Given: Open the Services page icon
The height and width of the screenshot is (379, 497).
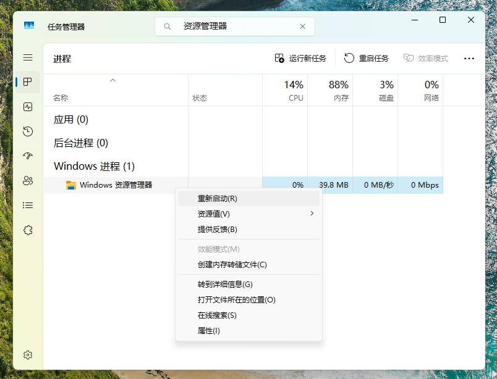Looking at the screenshot, I should tap(27, 230).
